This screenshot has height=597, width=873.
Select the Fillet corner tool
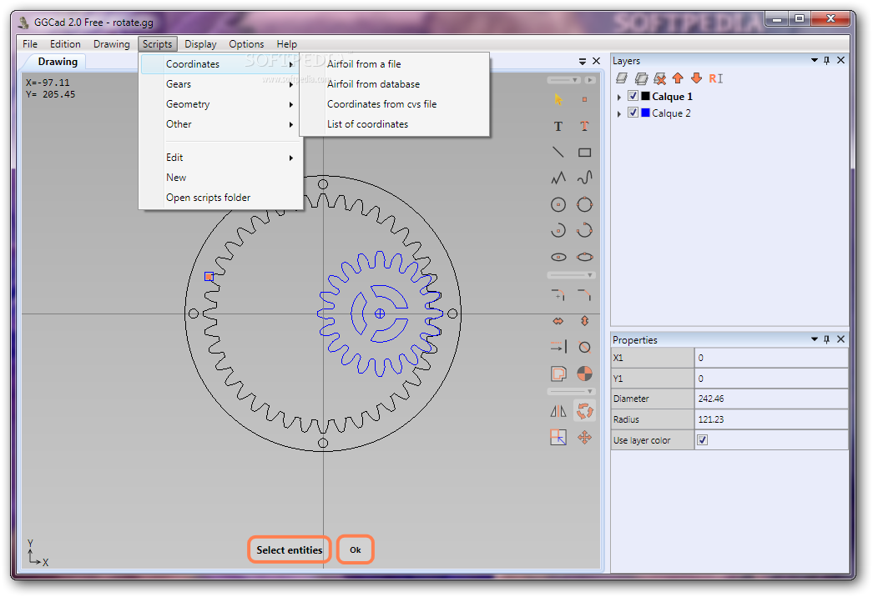click(x=558, y=295)
